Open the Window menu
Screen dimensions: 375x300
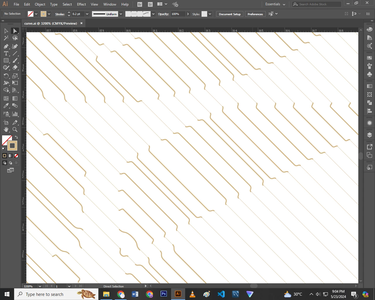pos(110,4)
